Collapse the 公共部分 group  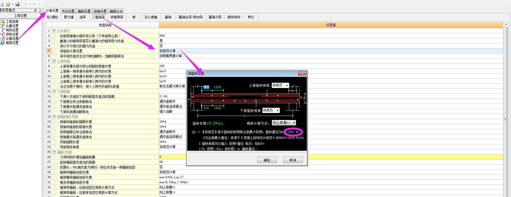(x=54, y=31)
